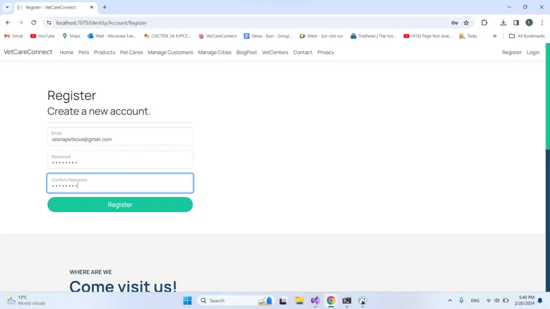Click the browser reload page icon
Image resolution: width=550 pixels, height=309 pixels.
[x=34, y=23]
